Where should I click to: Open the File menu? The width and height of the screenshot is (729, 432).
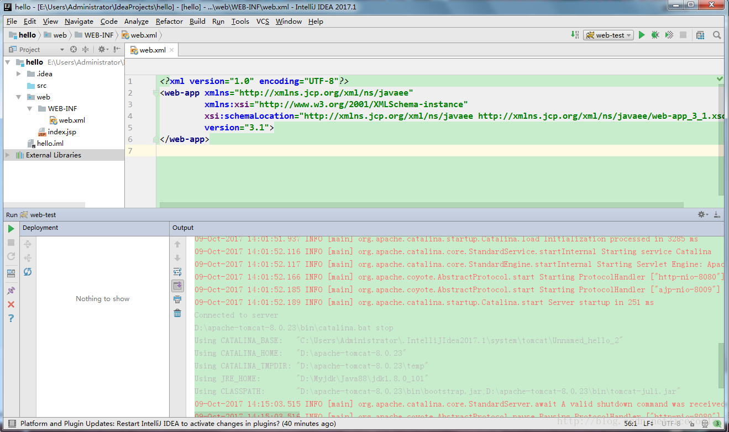point(12,21)
